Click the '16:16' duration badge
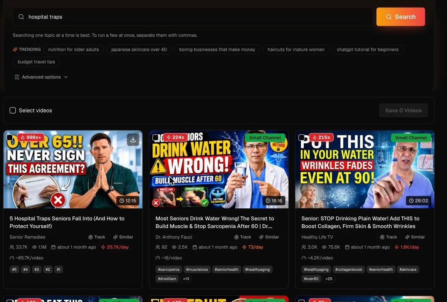447x302 pixels. coord(274,201)
